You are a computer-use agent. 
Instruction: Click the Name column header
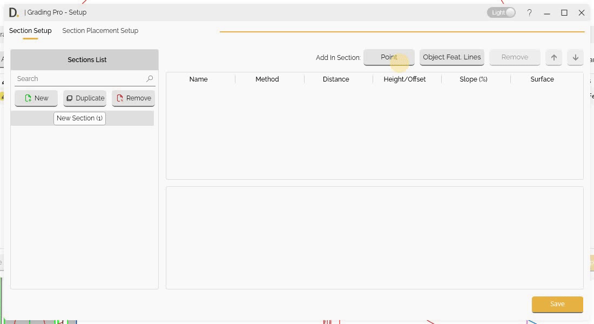(198, 79)
